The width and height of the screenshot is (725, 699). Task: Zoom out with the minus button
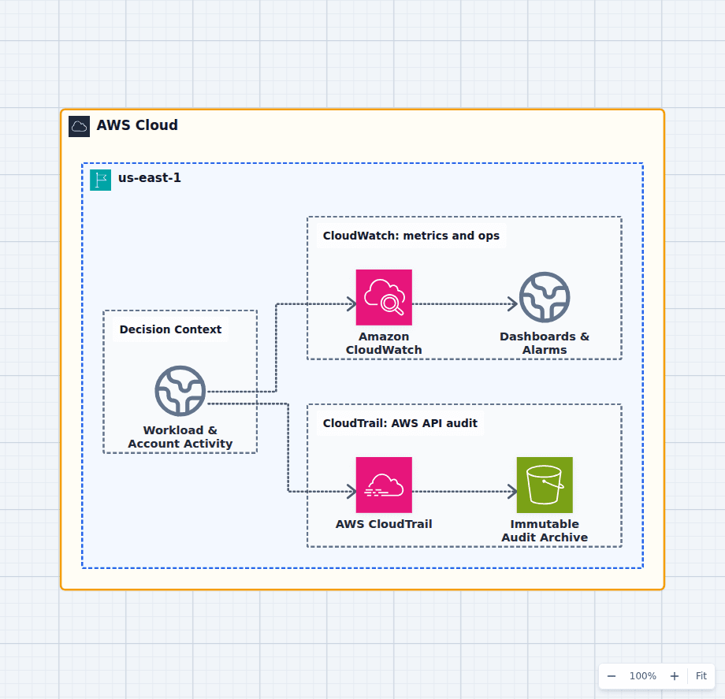point(612,676)
